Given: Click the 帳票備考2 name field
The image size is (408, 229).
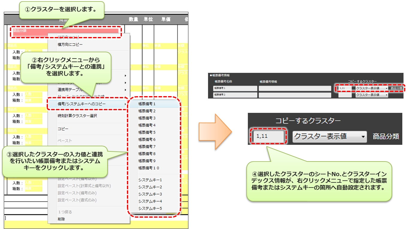Looking at the screenshot, I should [235, 95].
